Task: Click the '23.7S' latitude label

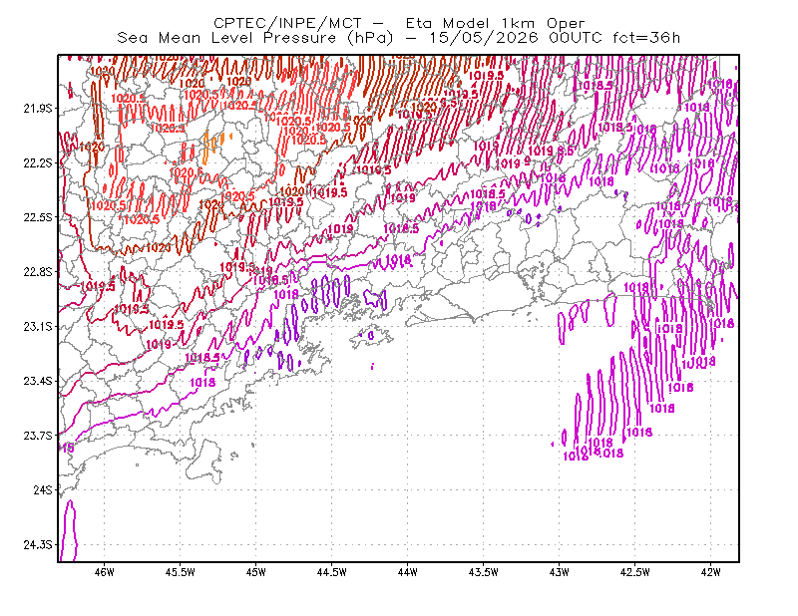Action: click(x=38, y=436)
